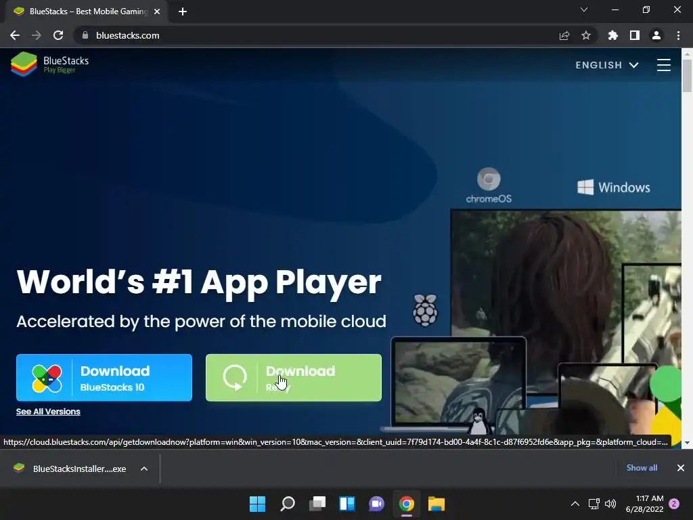The height and width of the screenshot is (520, 693).
Task: Click the Raspberry Pi icon
Action: [425, 310]
